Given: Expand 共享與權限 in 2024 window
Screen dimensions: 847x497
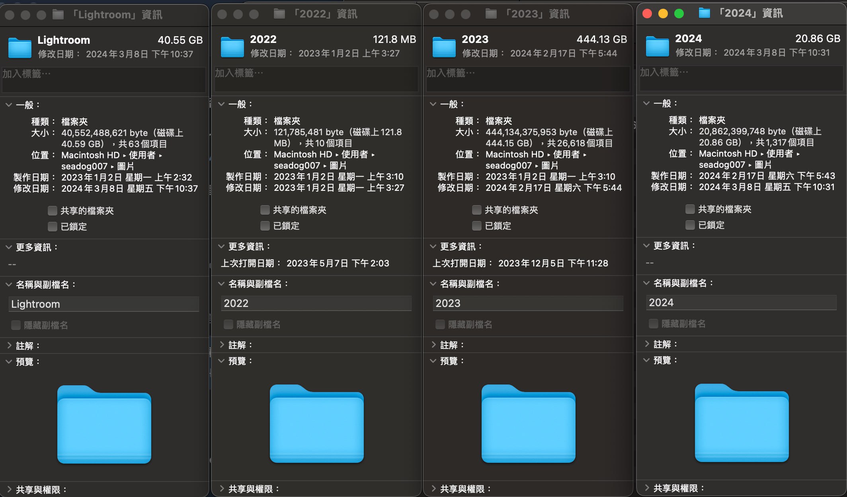Looking at the screenshot, I should pyautogui.click(x=647, y=488).
